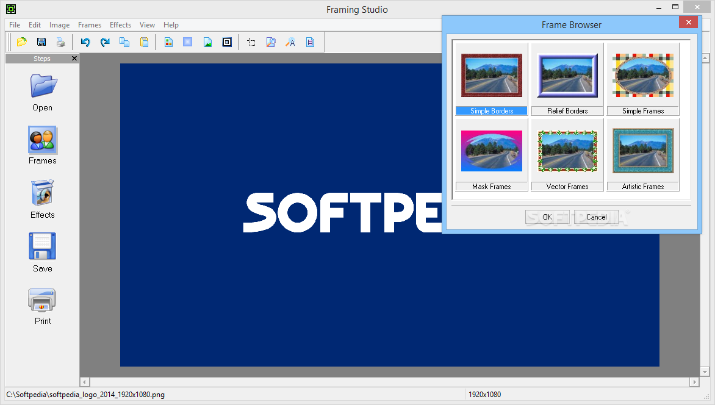
Task: Select the Simple Borders thumbnail
Action: click(492, 75)
